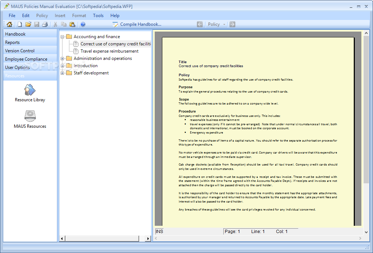Open the Help menu
373x253 pixels.
coord(115,16)
